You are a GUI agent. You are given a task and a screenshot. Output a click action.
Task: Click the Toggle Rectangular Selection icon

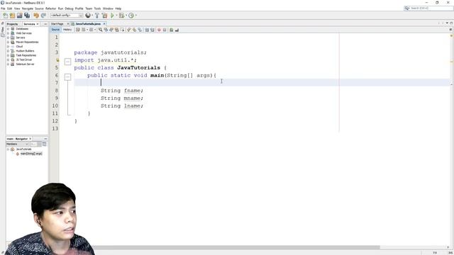tap(122, 30)
